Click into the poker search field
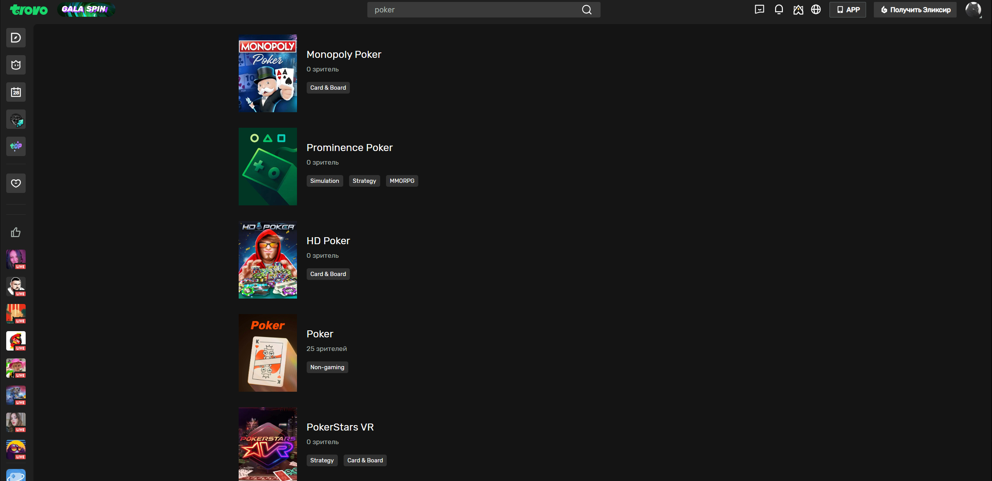The height and width of the screenshot is (481, 992). coord(474,10)
